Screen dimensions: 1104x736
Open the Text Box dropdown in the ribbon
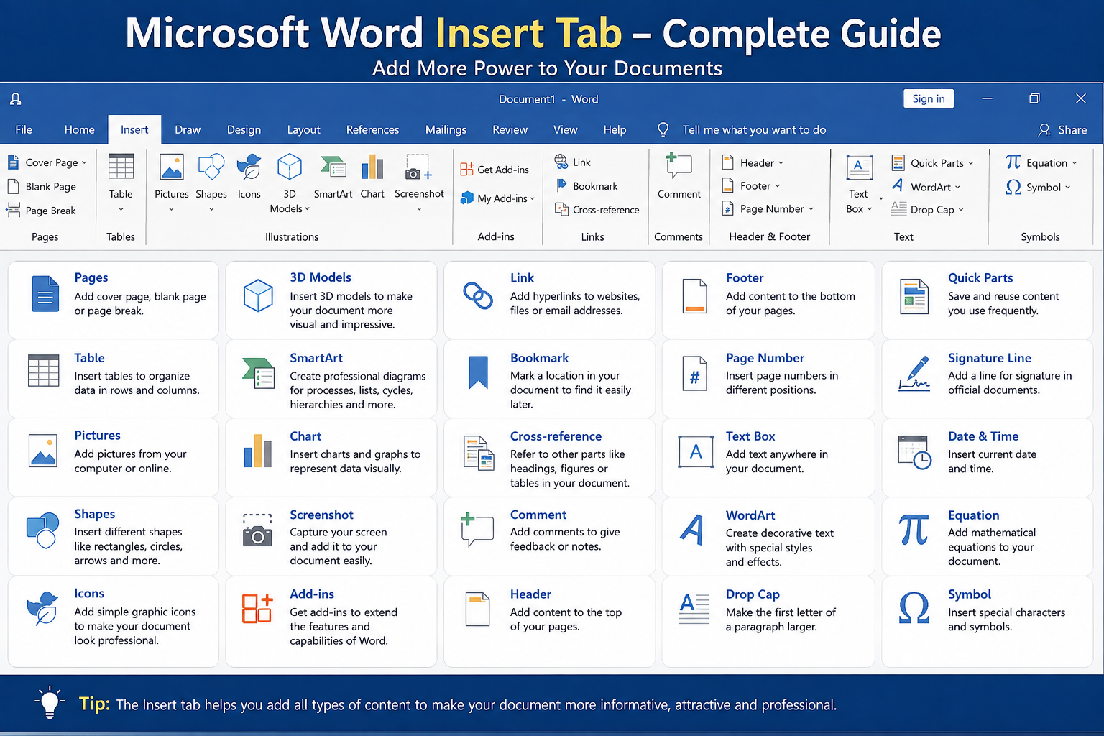tap(870, 209)
